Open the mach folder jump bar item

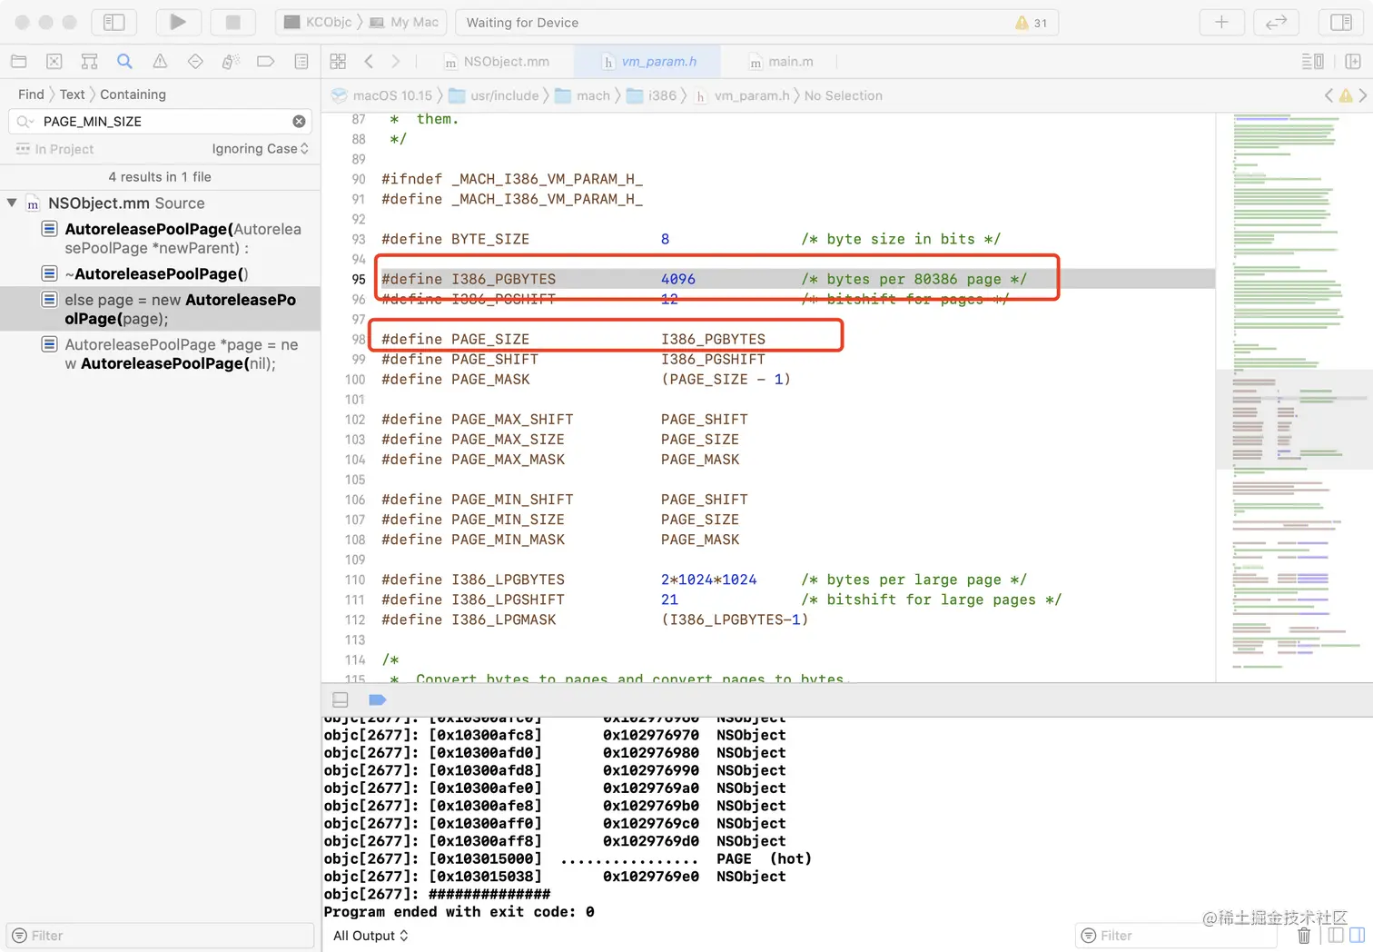tap(582, 95)
